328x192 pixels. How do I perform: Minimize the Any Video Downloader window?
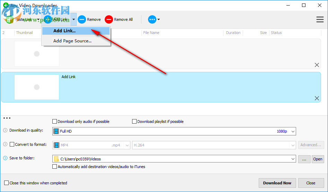click(x=288, y=5)
